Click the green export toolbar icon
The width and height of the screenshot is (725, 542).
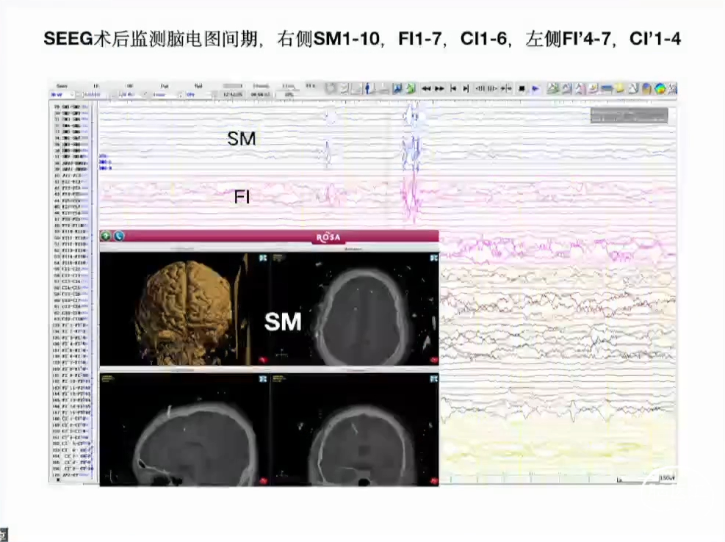click(x=411, y=88)
